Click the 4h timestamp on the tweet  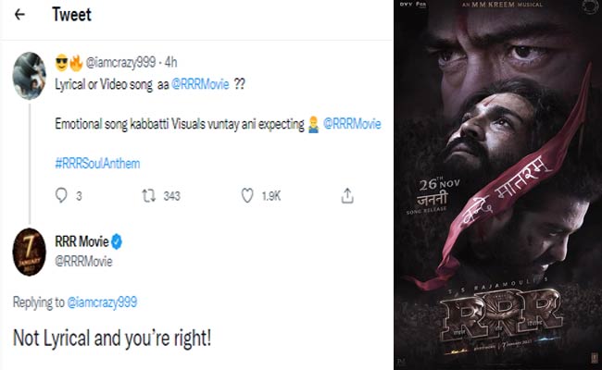(x=171, y=63)
